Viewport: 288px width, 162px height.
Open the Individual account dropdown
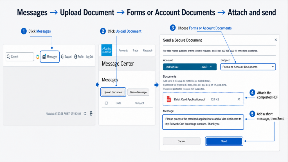pos(190,67)
